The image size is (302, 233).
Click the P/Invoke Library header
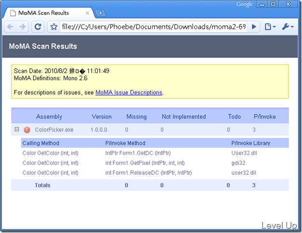pos(251,143)
